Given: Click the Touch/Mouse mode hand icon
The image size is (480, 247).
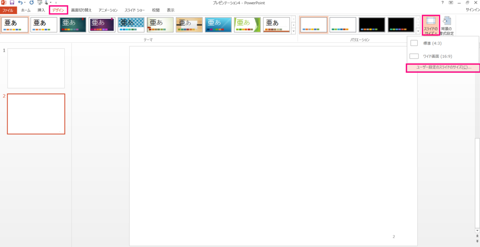Looking at the screenshot, I should tap(46, 3).
